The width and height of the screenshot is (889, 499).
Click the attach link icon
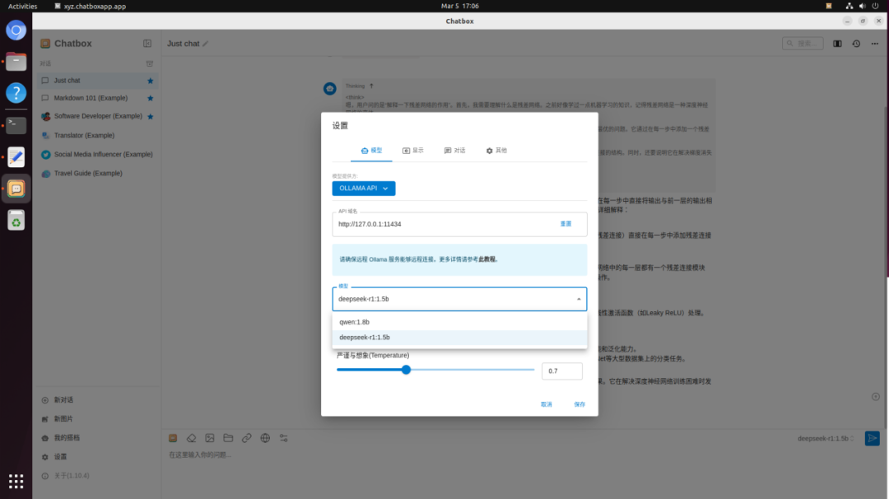pyautogui.click(x=247, y=438)
